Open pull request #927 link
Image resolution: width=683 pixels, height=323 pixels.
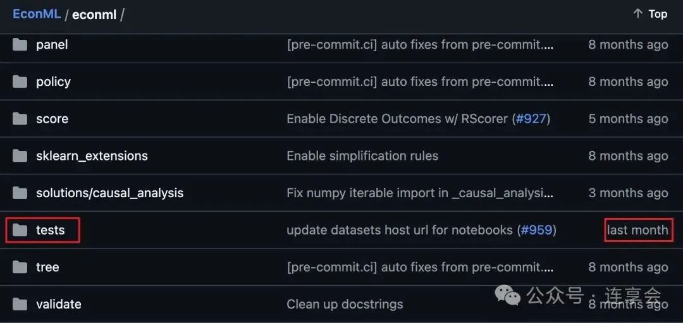(x=531, y=119)
